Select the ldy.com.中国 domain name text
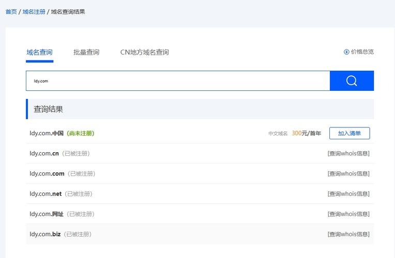 47,133
